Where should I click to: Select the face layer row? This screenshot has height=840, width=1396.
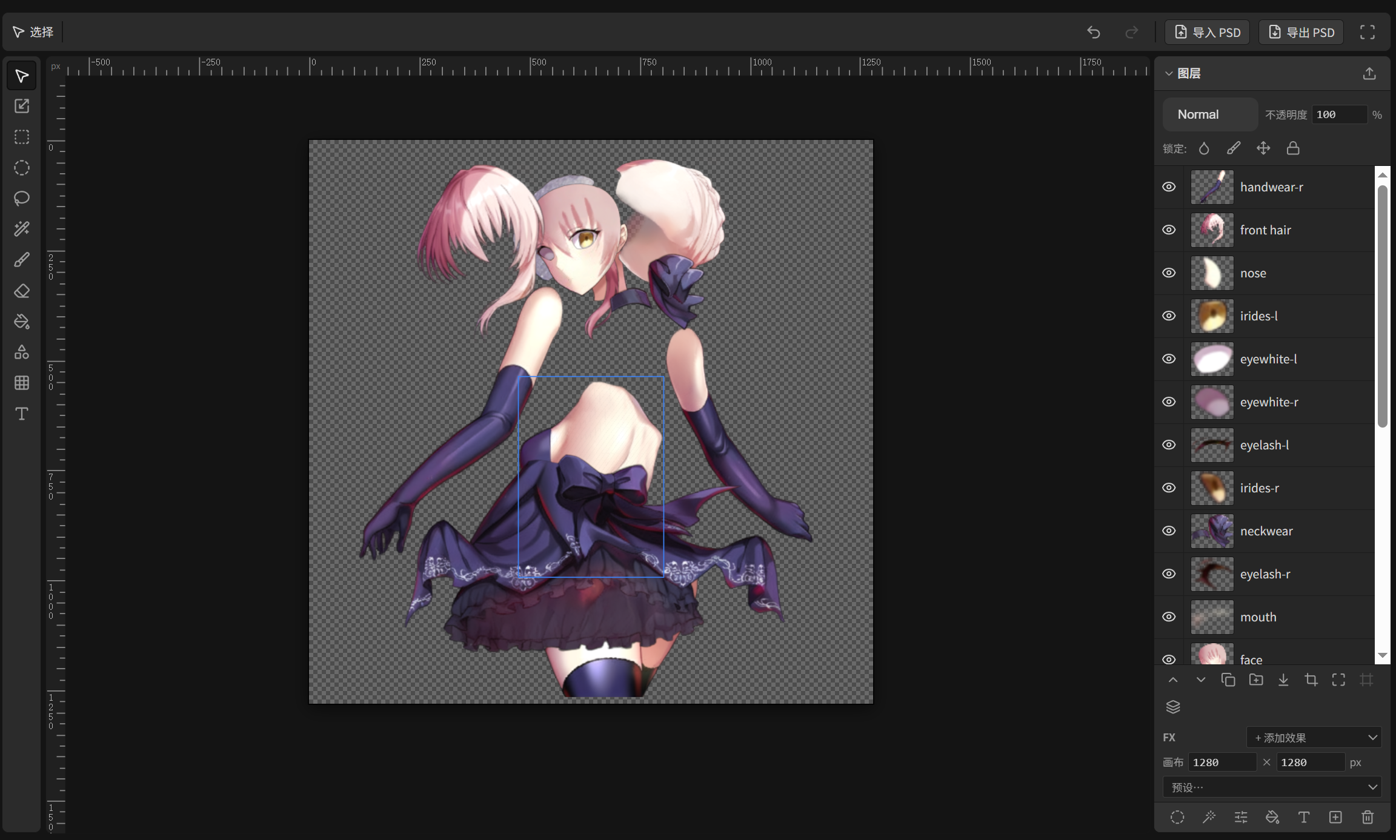(x=1264, y=652)
